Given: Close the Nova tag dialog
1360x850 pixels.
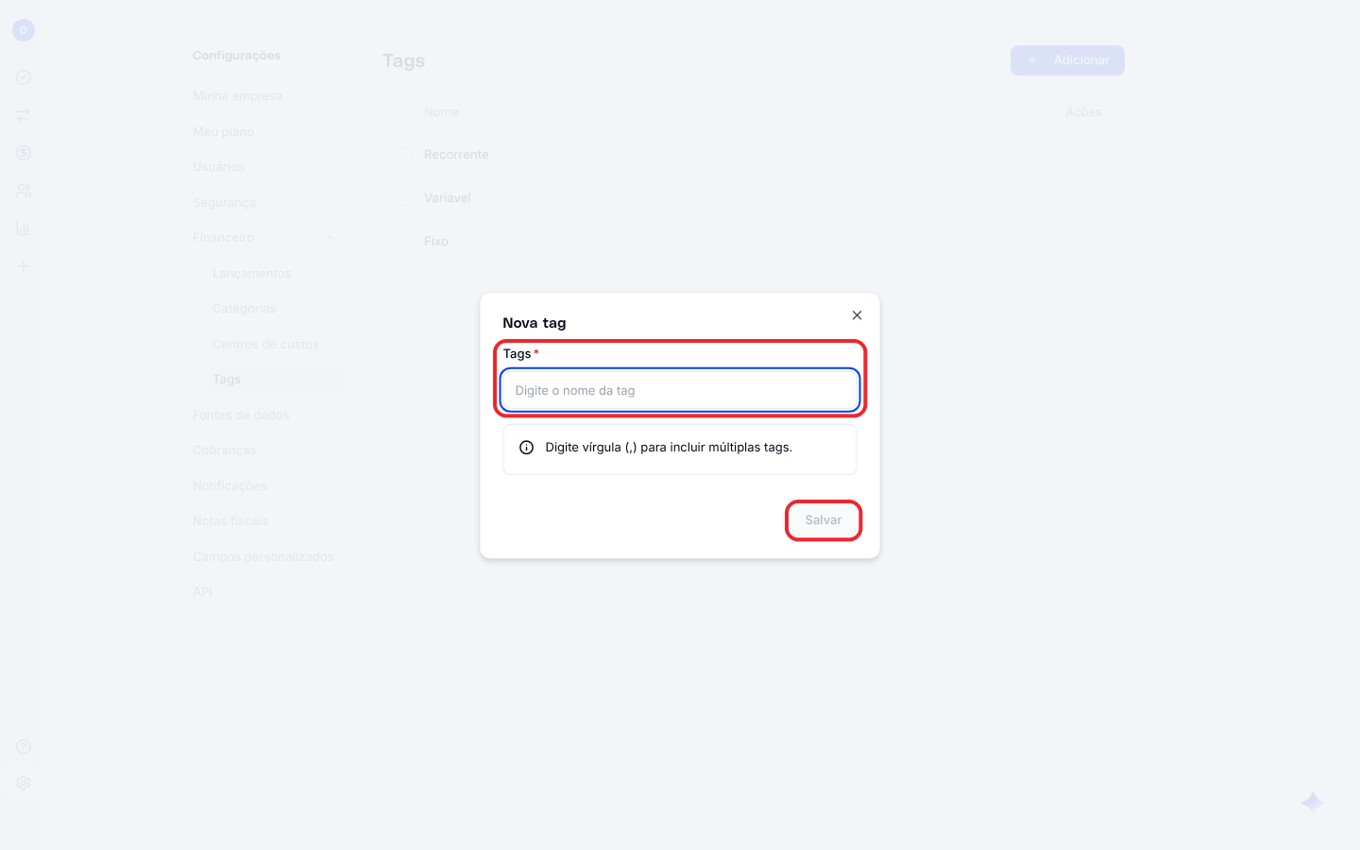Looking at the screenshot, I should point(857,315).
